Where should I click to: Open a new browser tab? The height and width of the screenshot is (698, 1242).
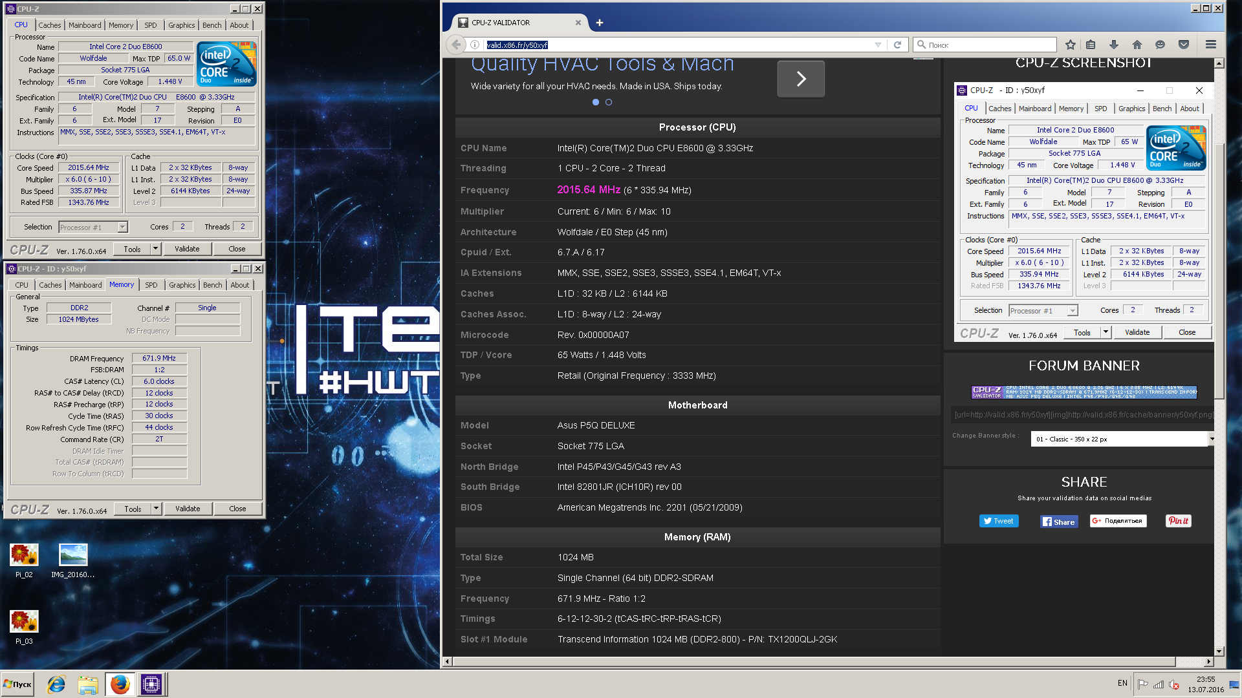tap(600, 23)
